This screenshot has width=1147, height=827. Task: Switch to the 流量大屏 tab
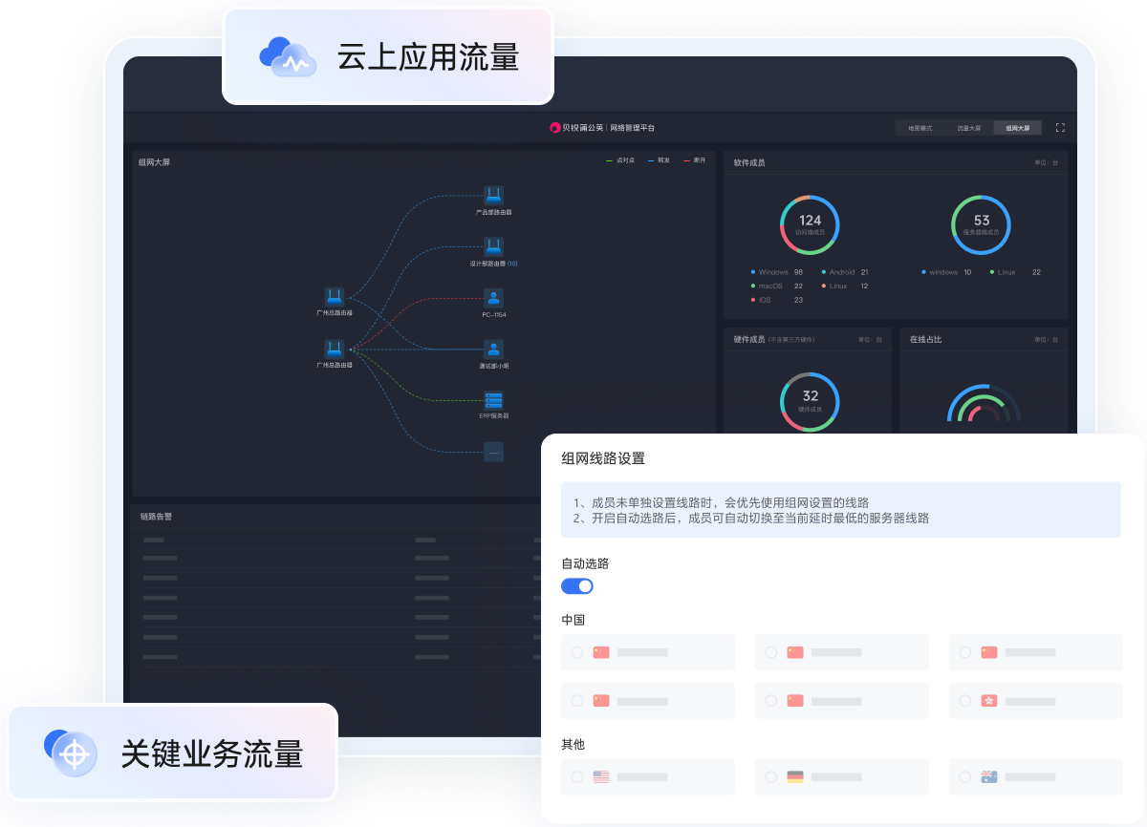coord(968,128)
